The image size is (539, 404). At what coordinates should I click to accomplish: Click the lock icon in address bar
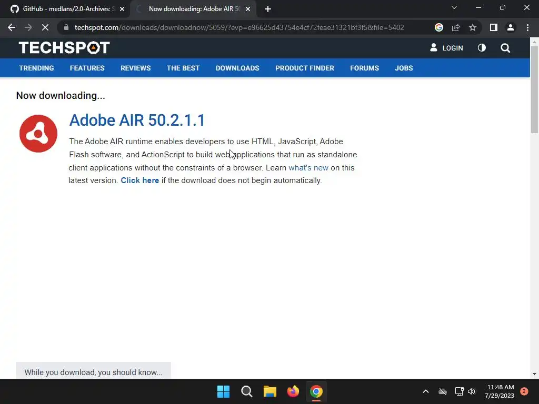tap(66, 27)
